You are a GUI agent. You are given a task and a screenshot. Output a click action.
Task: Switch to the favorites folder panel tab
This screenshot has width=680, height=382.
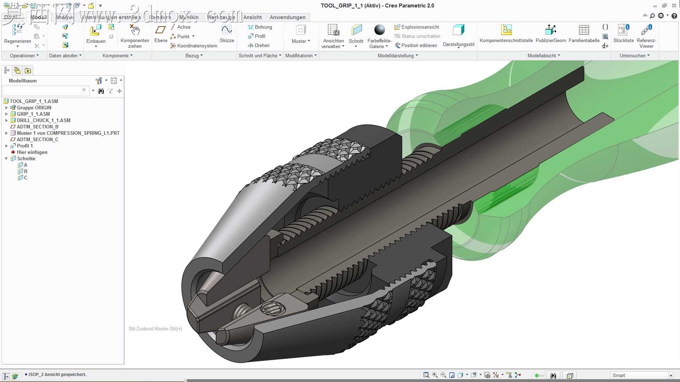tap(28, 70)
